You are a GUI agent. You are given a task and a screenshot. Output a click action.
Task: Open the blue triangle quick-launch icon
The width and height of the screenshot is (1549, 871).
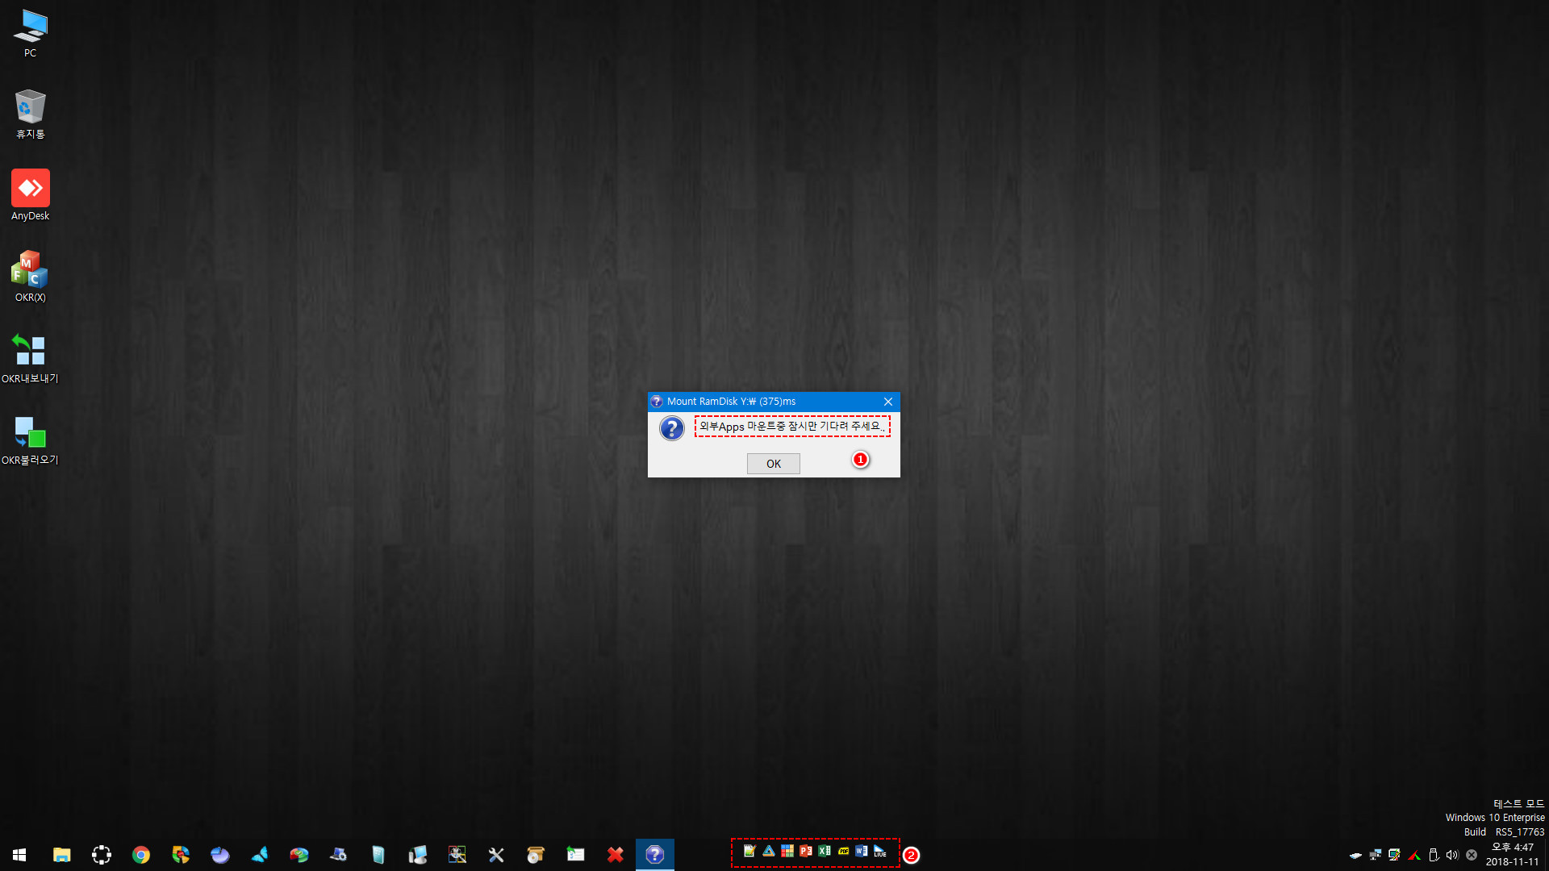click(769, 851)
